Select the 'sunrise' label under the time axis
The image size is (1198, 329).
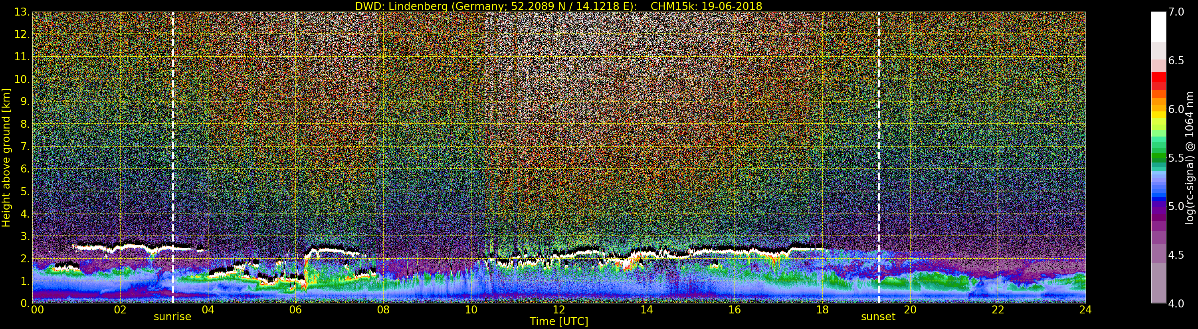click(x=172, y=317)
